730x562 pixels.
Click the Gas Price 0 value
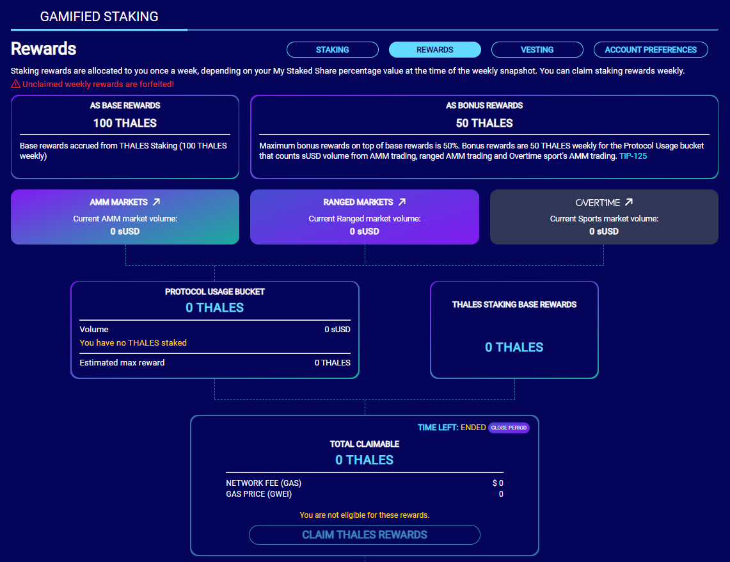(x=501, y=494)
